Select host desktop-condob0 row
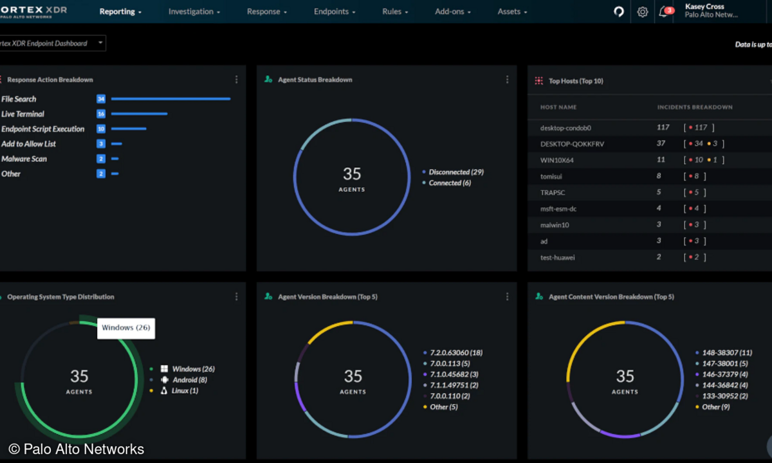Viewport: 772px width, 463px height. [650, 128]
